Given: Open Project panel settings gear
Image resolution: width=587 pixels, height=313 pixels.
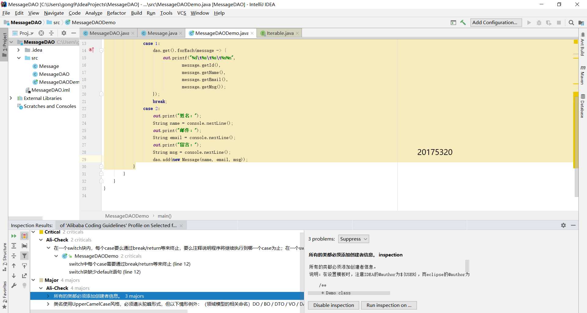Looking at the screenshot, I should [x=64, y=33].
